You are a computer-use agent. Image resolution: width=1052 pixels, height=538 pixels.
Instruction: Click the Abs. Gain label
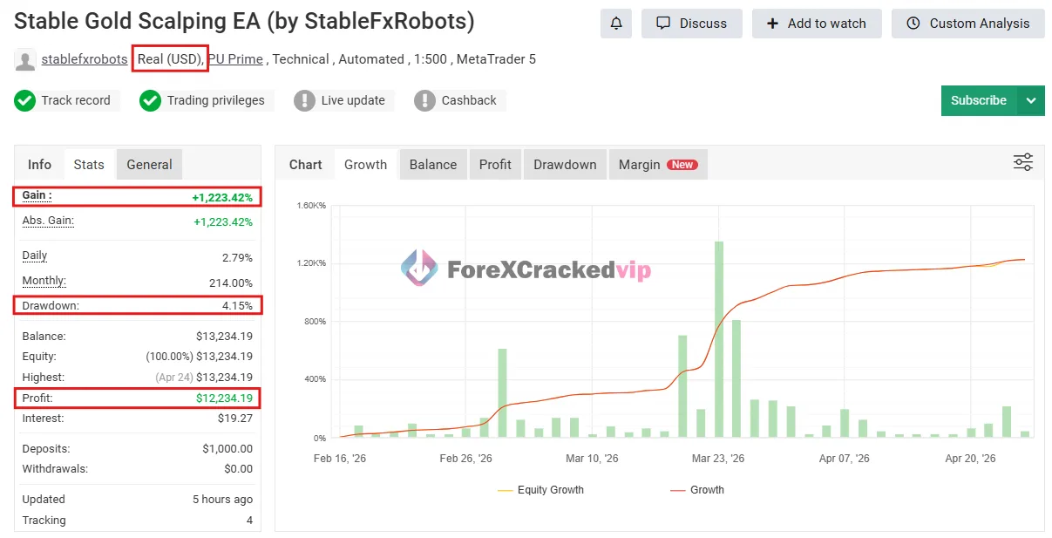tap(48, 221)
